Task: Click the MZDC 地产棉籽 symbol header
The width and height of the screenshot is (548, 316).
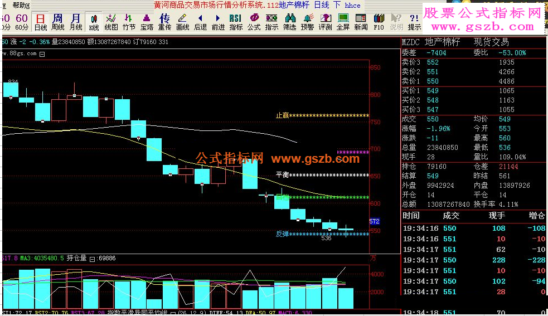Action: [x=431, y=42]
